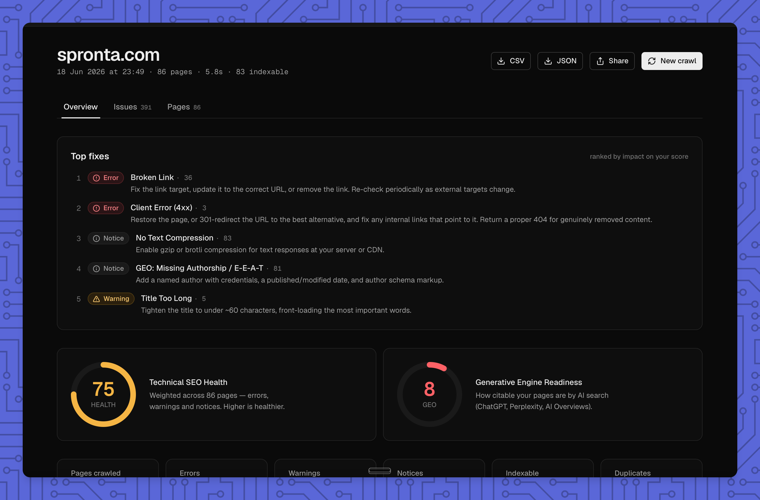The image size is (760, 500).
Task: Click the Error badge on Broken Link
Action: 106,178
